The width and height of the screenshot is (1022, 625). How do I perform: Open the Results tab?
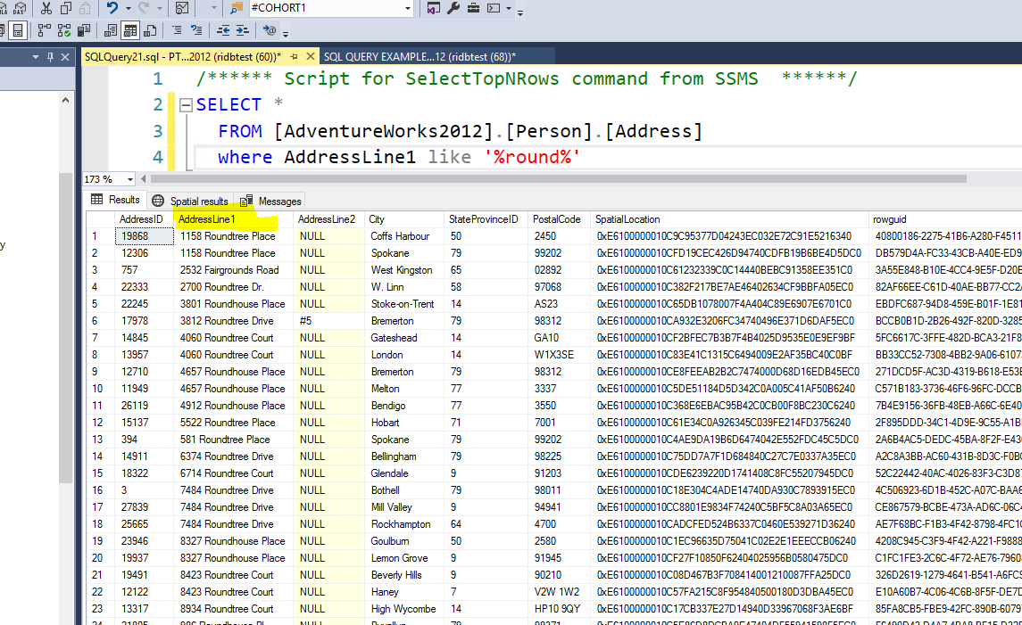116,200
